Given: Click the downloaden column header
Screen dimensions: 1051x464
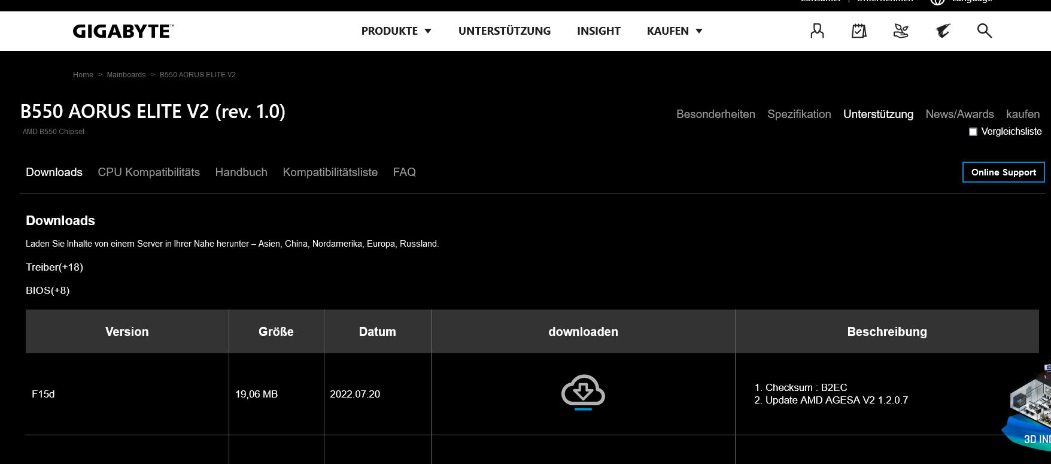Looking at the screenshot, I should pyautogui.click(x=583, y=332).
